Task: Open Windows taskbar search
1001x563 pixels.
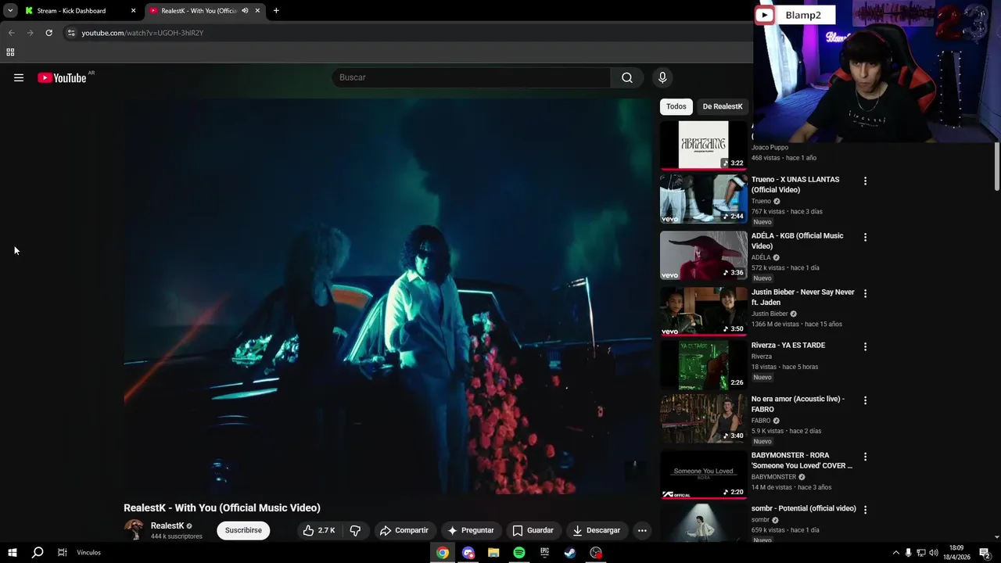Action: coord(38,553)
